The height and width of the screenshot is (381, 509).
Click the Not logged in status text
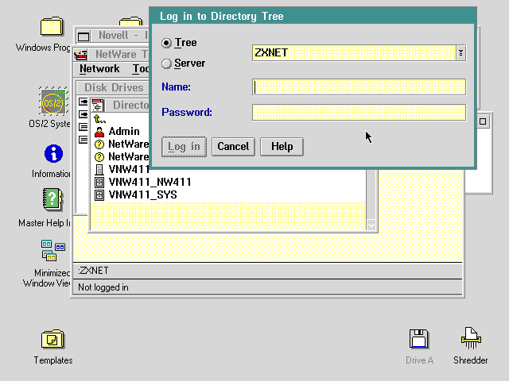(103, 287)
